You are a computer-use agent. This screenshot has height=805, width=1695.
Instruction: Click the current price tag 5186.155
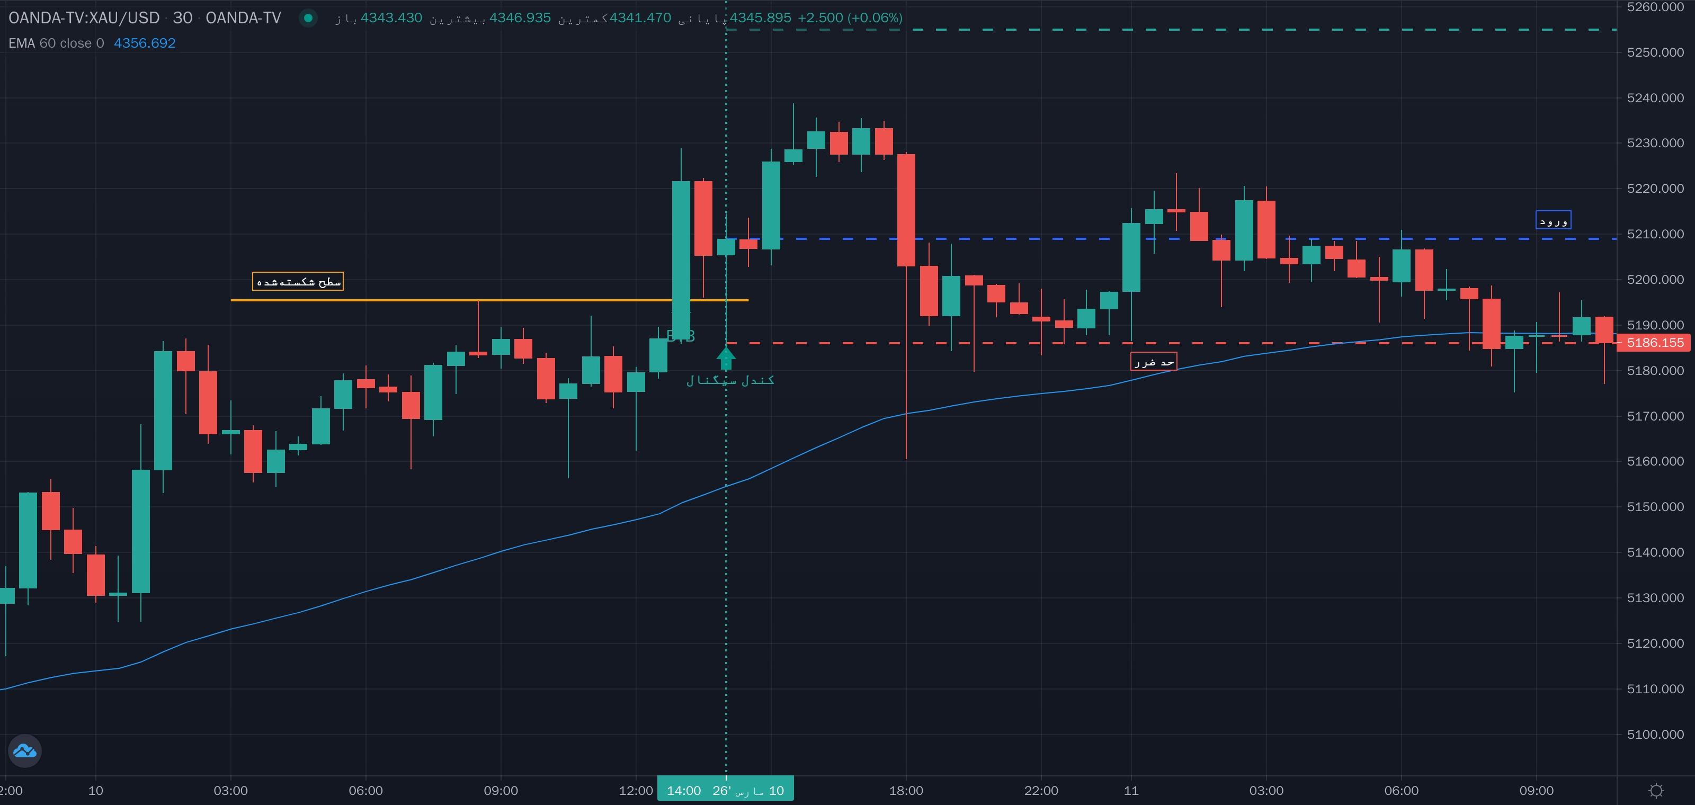click(x=1654, y=343)
